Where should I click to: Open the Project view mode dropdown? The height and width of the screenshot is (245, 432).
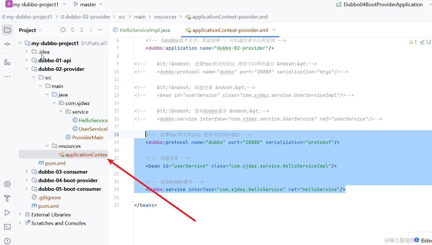point(40,30)
